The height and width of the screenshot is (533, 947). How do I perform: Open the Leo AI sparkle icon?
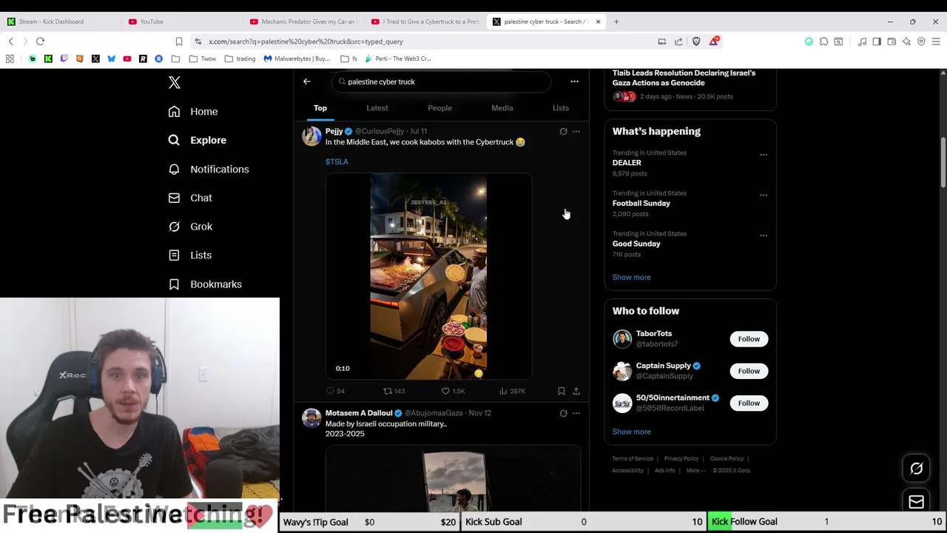(x=906, y=41)
